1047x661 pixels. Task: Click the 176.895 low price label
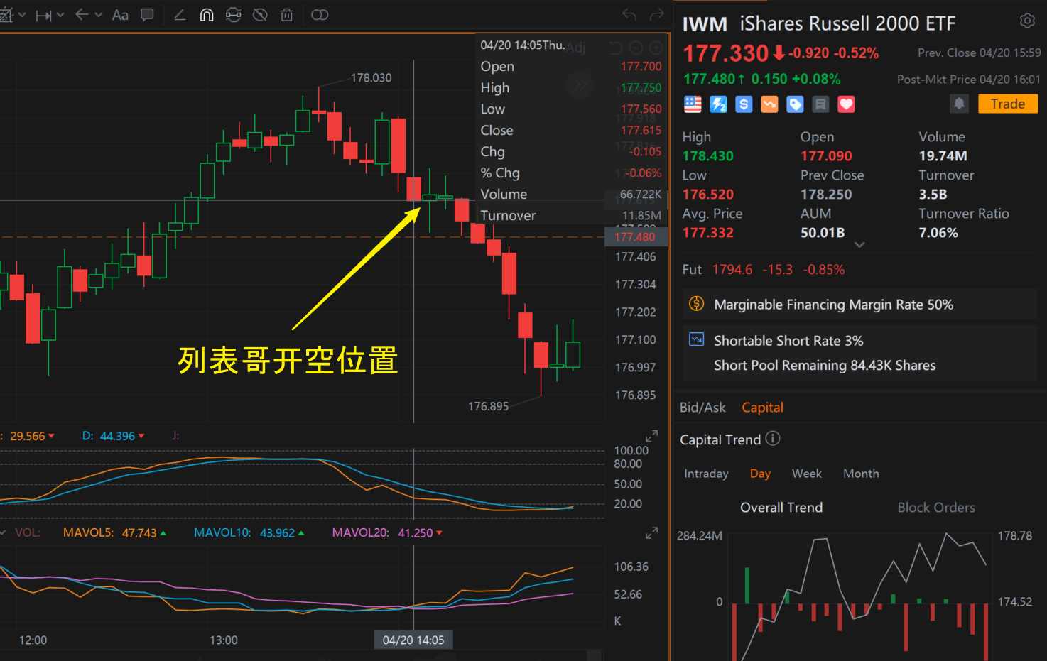point(488,406)
